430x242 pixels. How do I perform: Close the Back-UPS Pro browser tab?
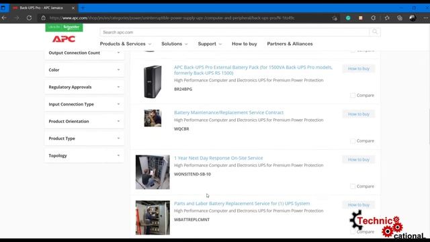click(x=73, y=8)
